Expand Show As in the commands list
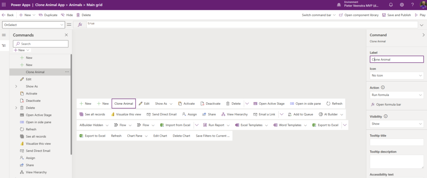Image resolution: width=427 pixels, height=178 pixels. point(16,87)
